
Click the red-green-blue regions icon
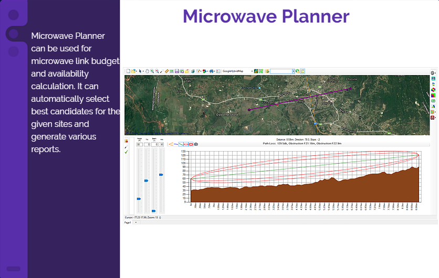pos(433,95)
